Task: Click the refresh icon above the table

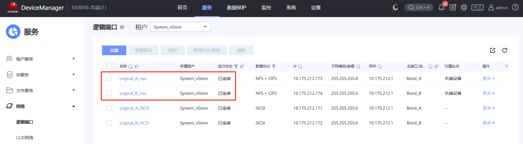Action: tap(504, 50)
